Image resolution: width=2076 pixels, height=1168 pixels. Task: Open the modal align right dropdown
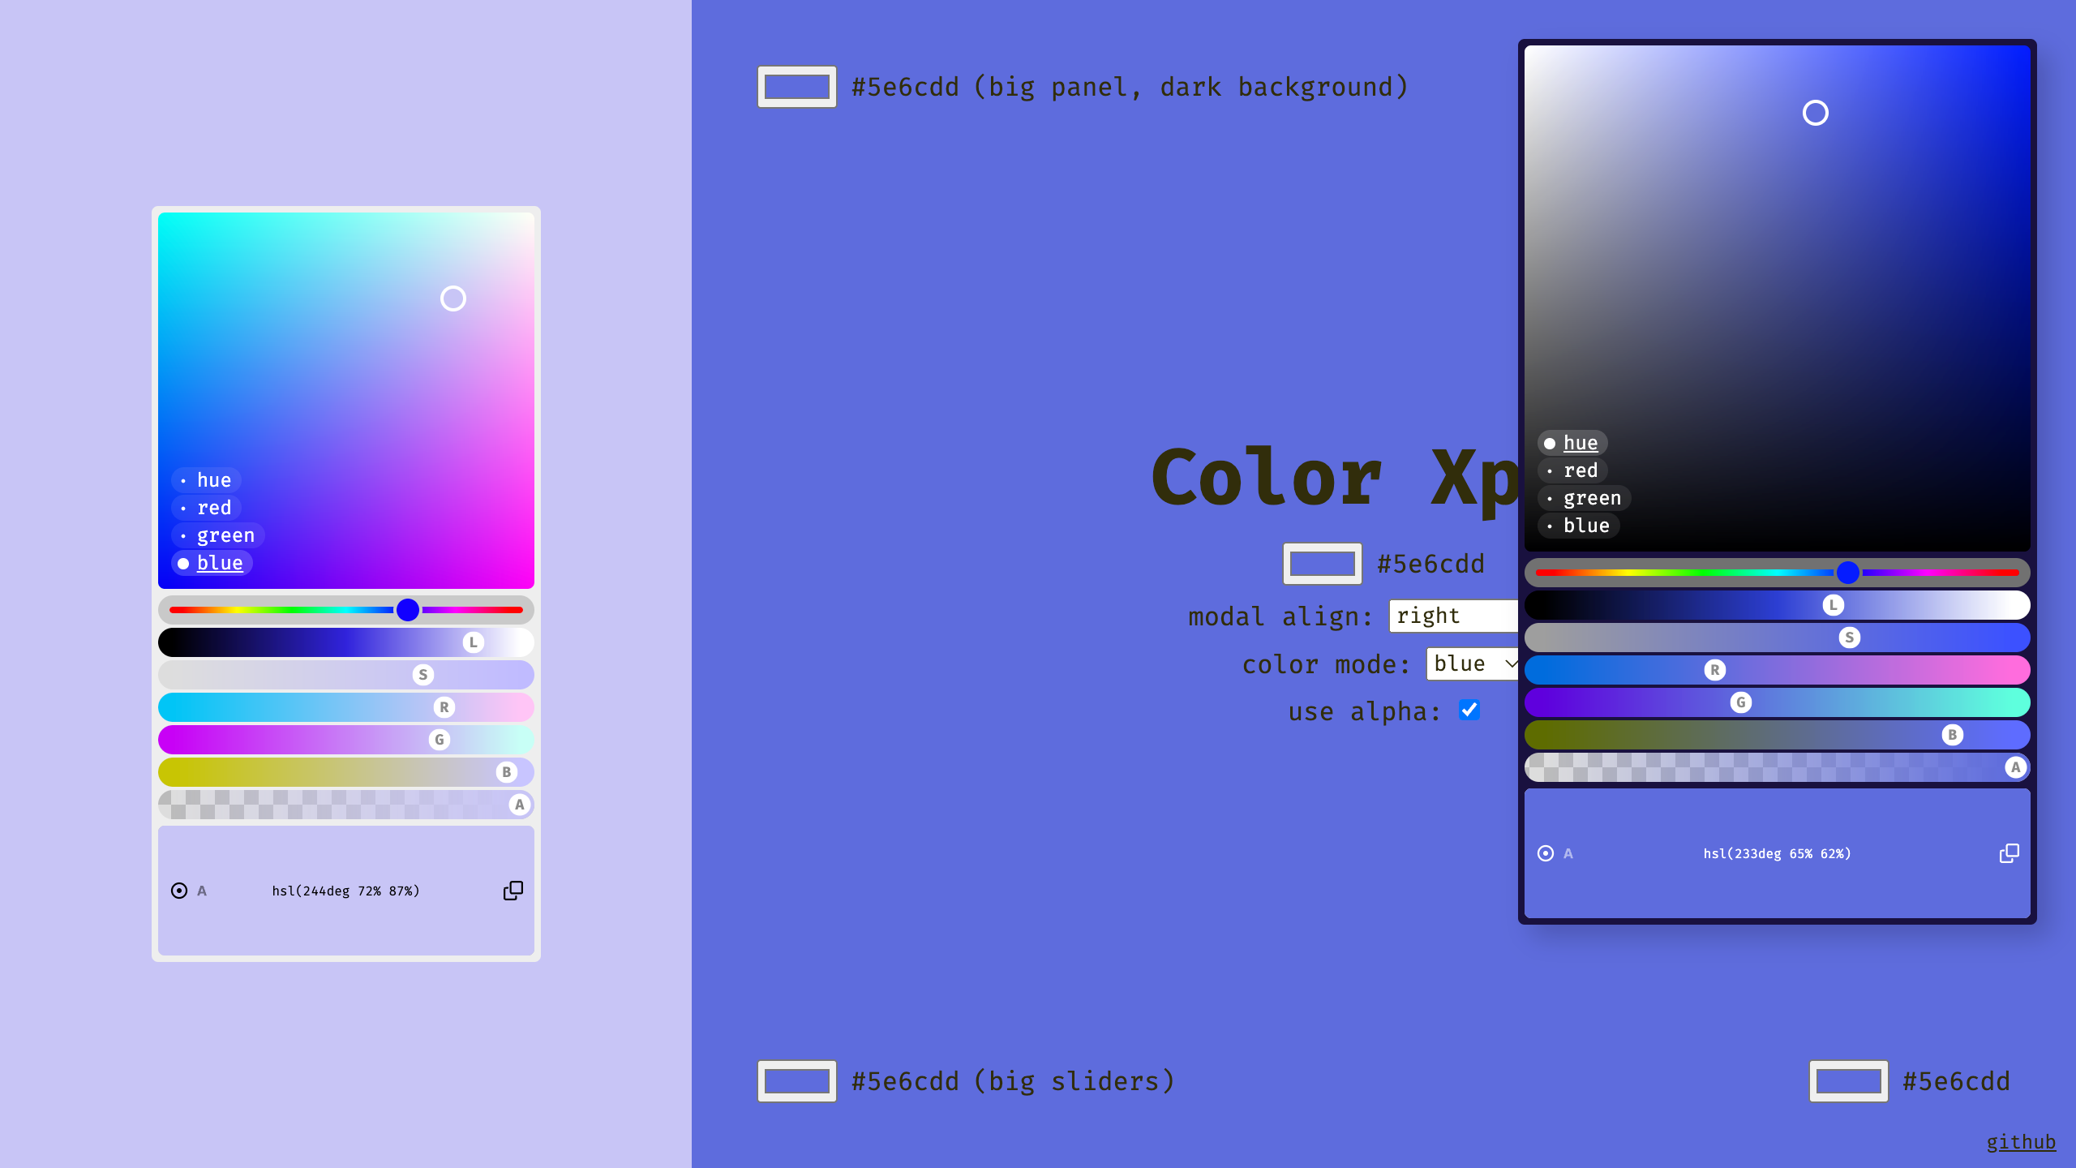1452,616
